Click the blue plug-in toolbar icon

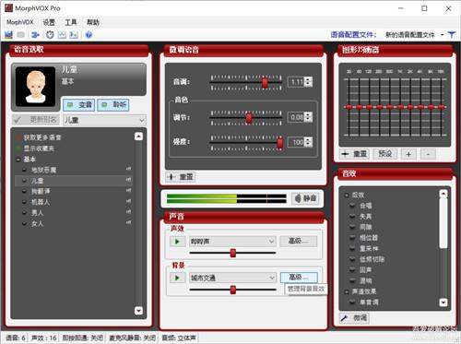point(36,35)
